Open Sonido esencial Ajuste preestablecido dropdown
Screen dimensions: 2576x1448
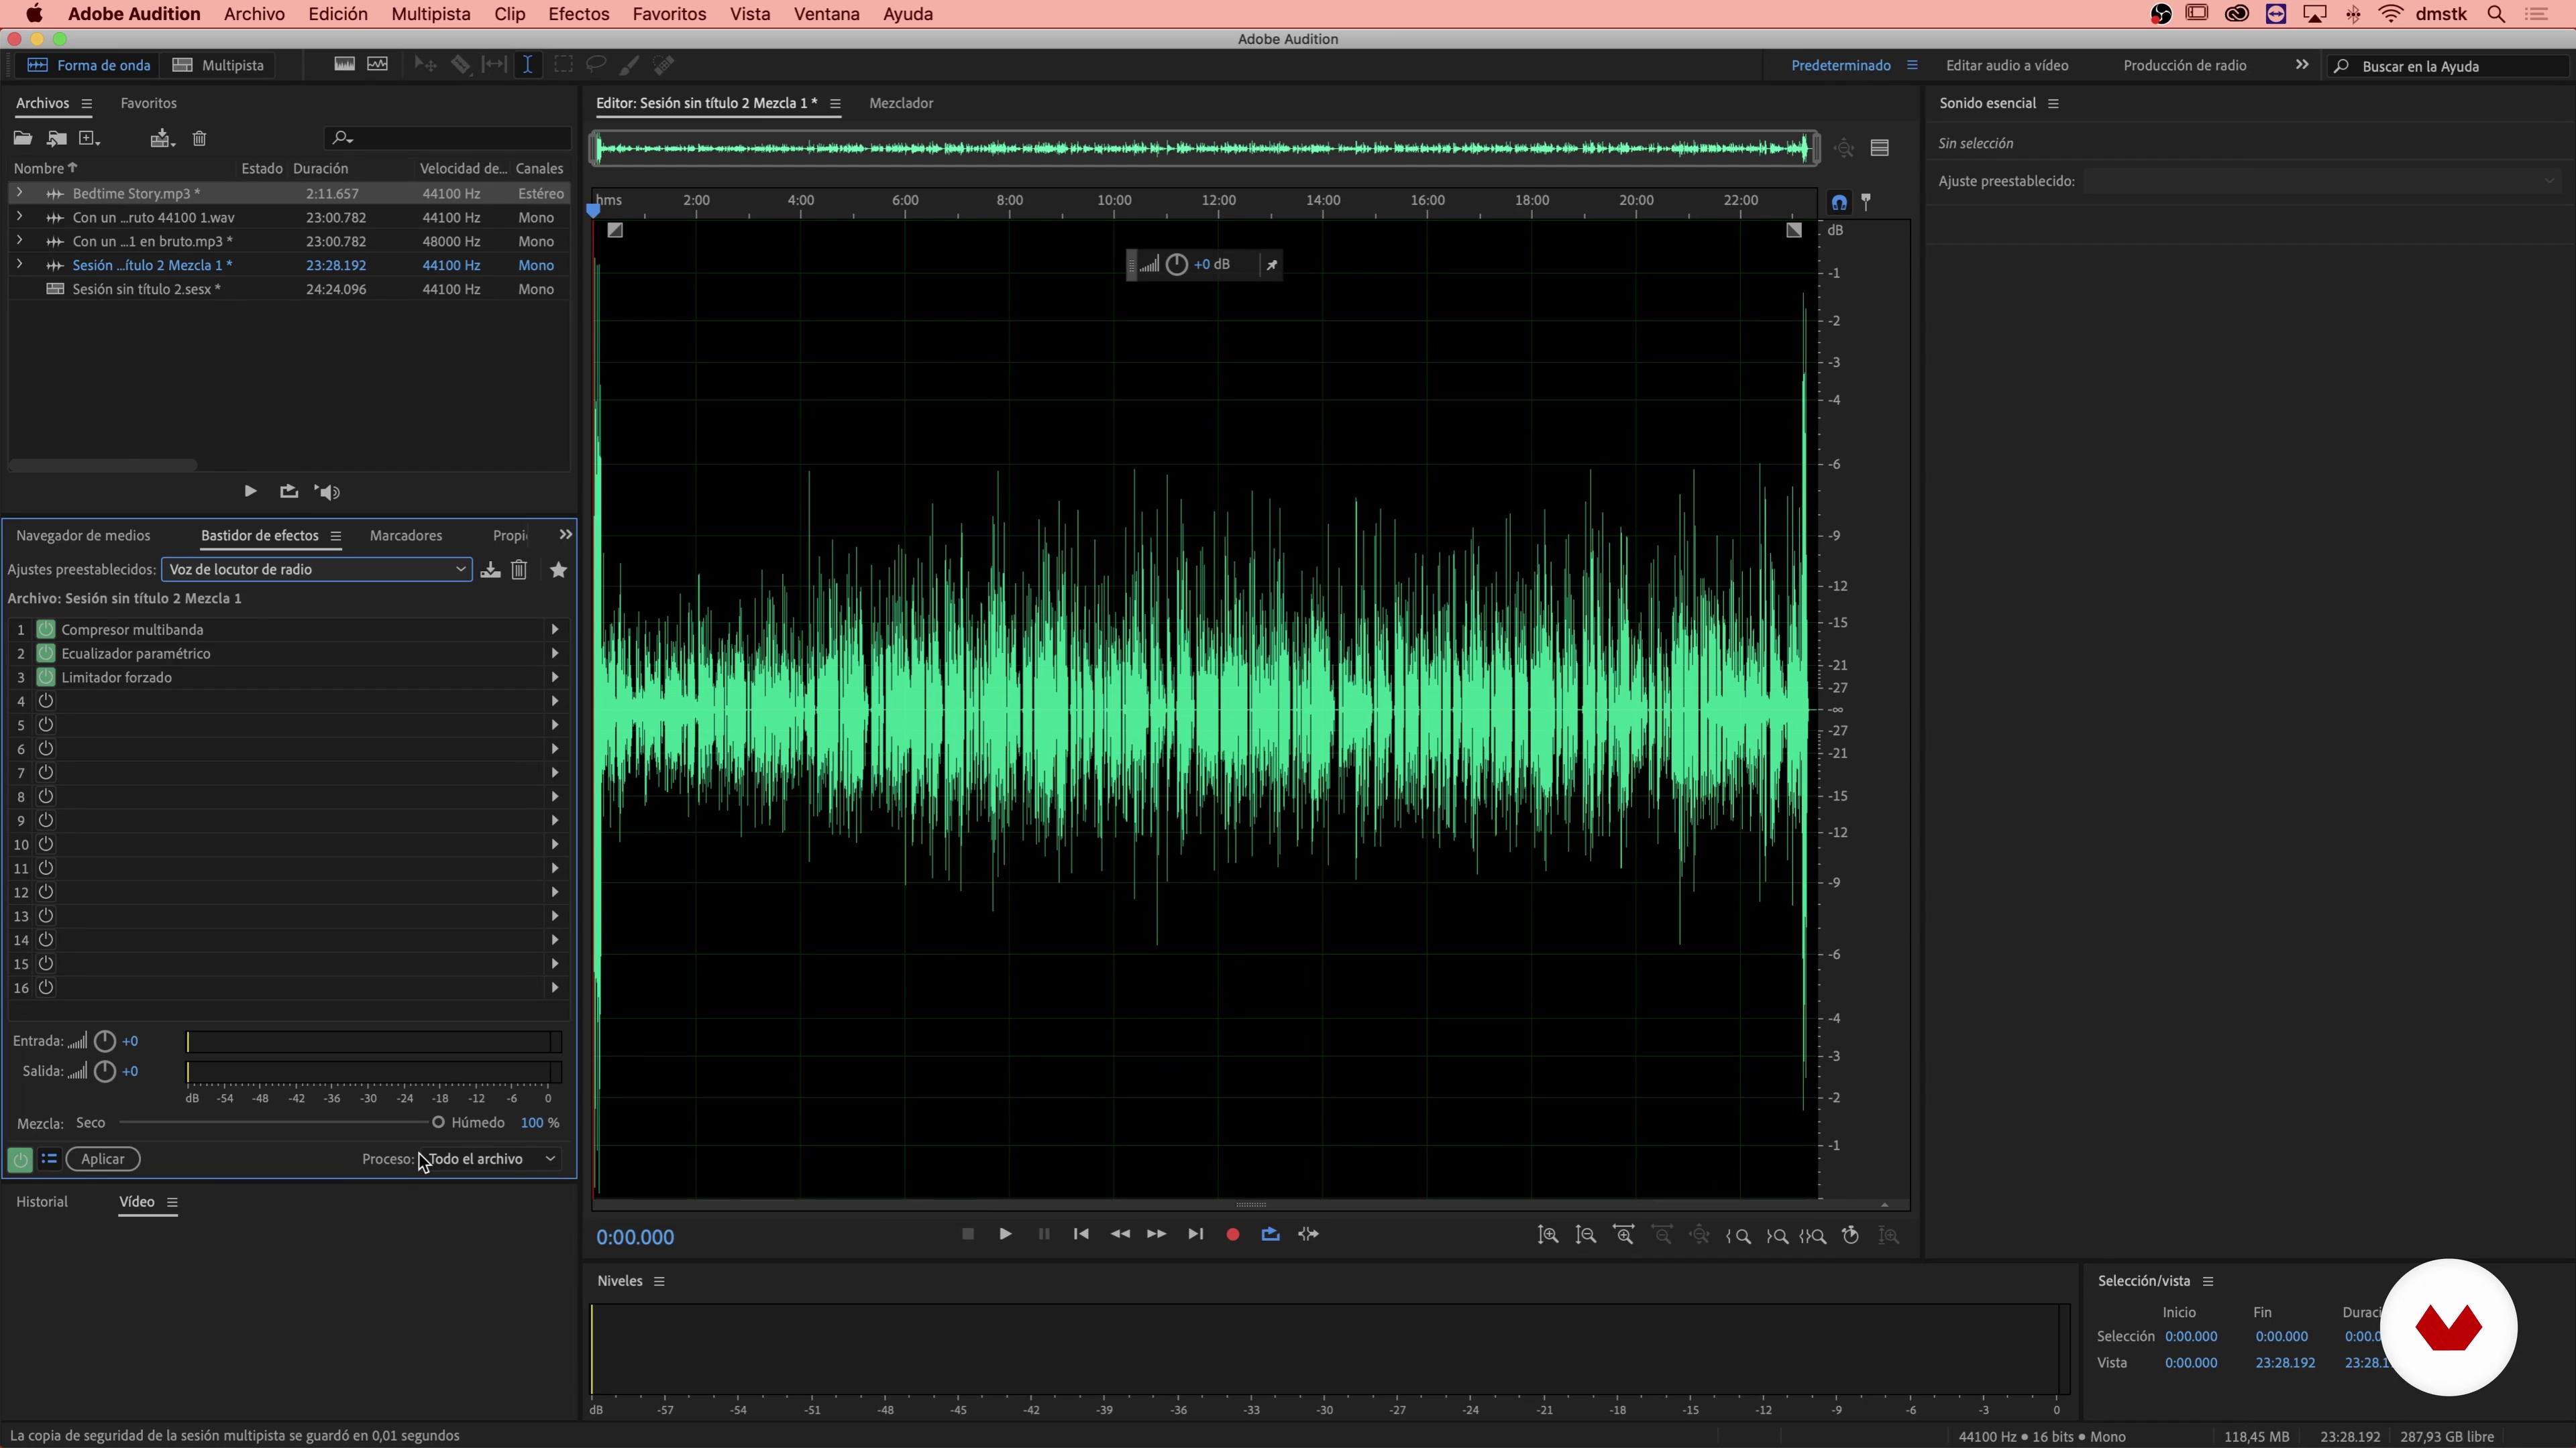click(2322, 181)
